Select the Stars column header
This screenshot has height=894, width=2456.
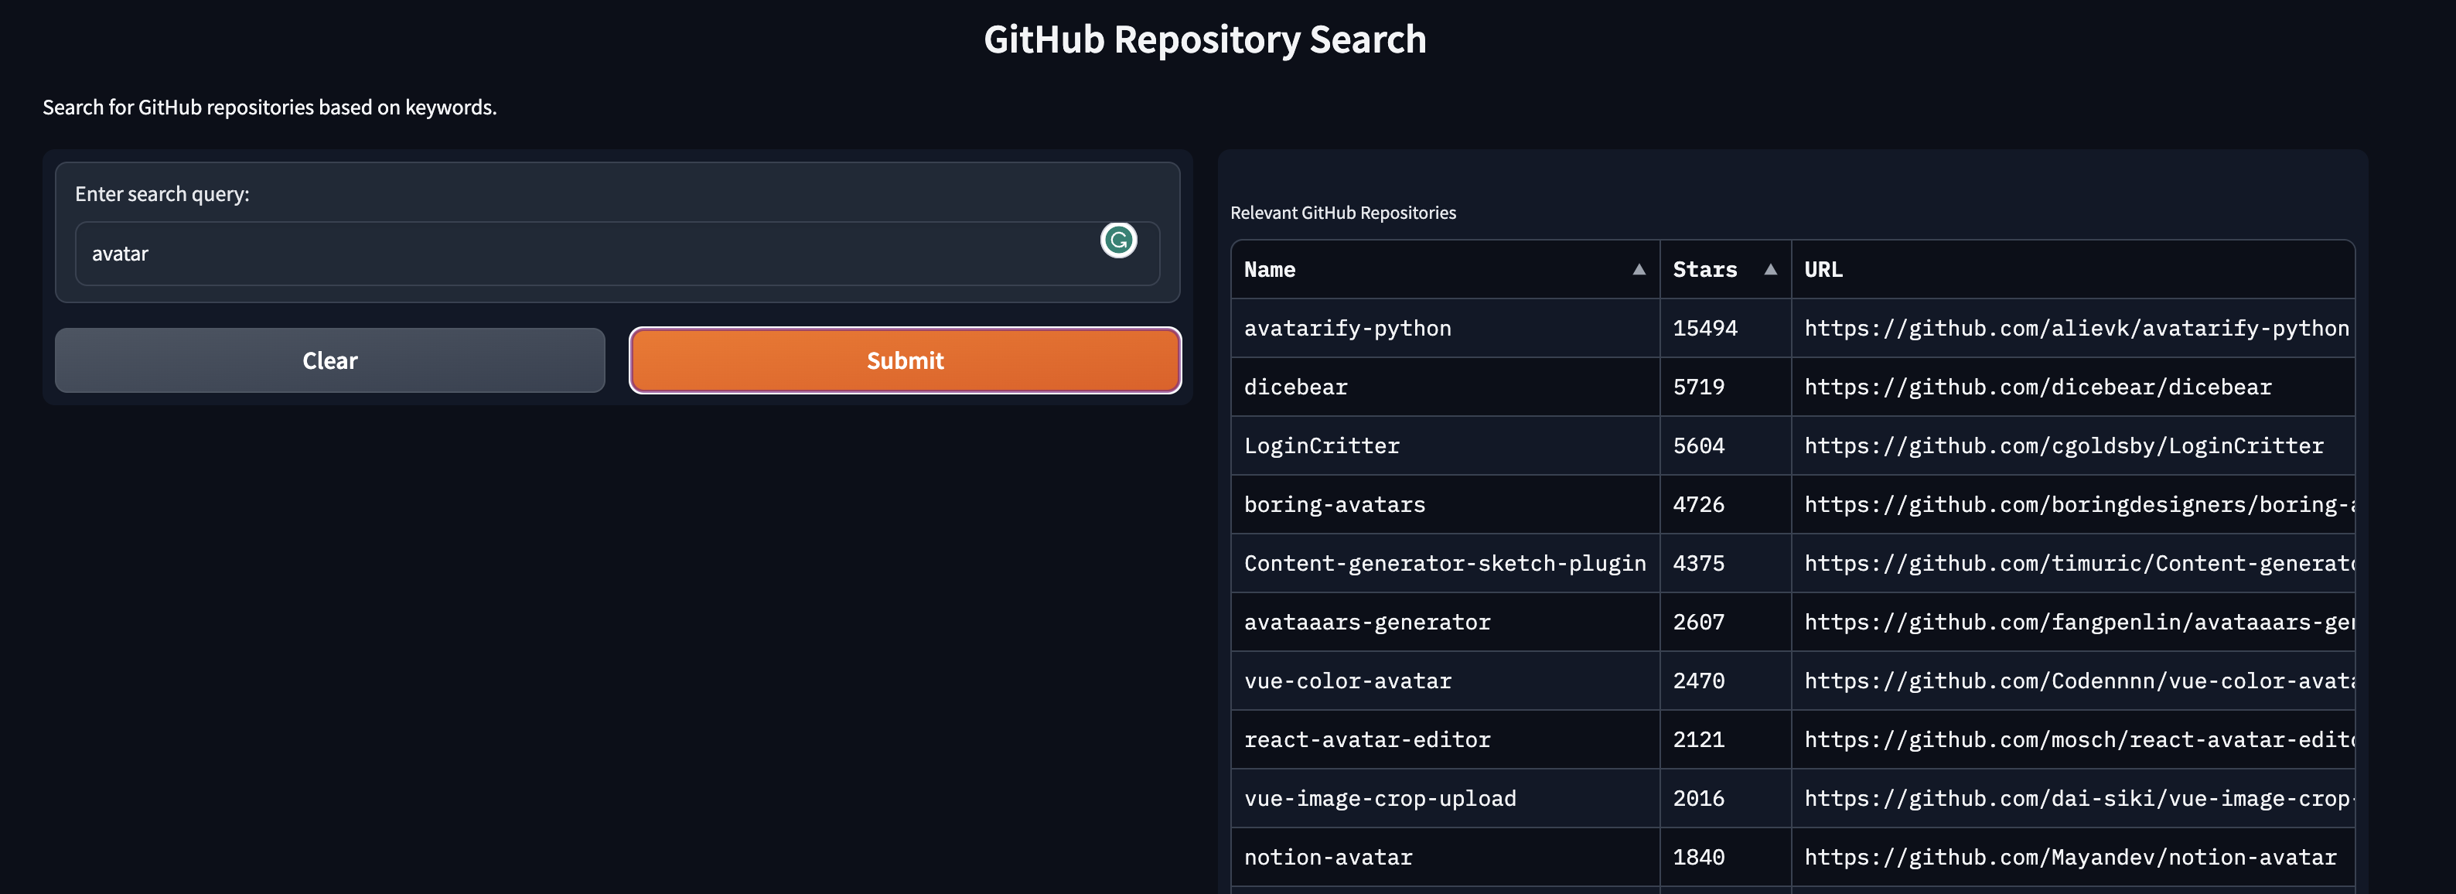1724,270
